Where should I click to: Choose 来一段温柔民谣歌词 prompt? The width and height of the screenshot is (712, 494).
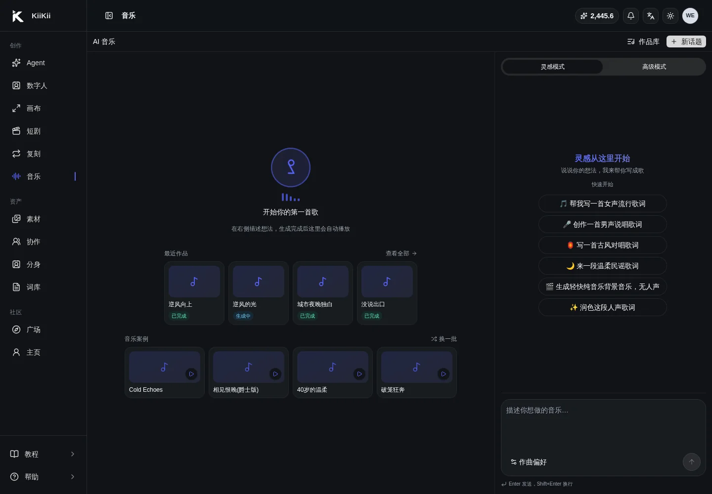602,266
